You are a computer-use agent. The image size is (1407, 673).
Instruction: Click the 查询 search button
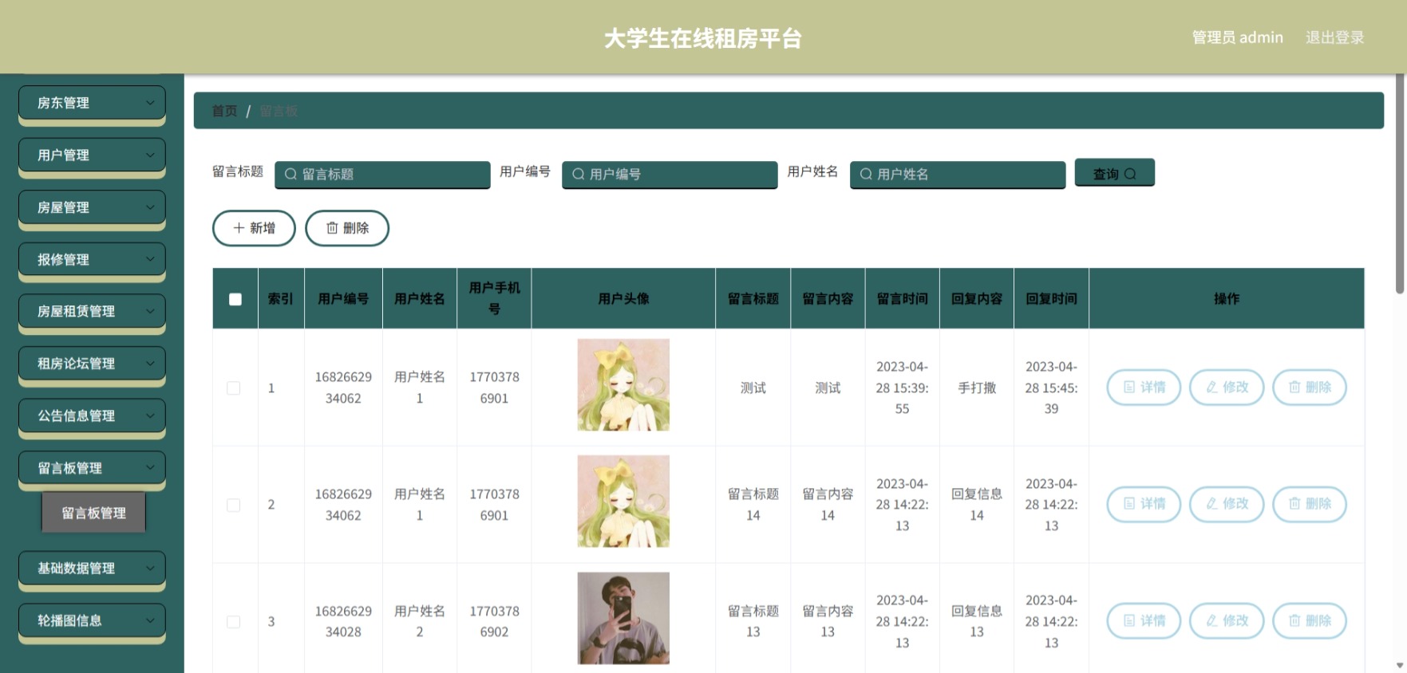[1114, 173]
